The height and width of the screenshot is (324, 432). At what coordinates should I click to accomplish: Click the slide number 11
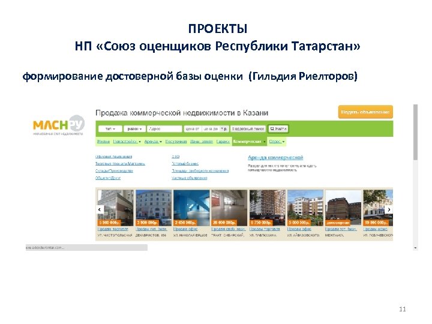coord(403,309)
